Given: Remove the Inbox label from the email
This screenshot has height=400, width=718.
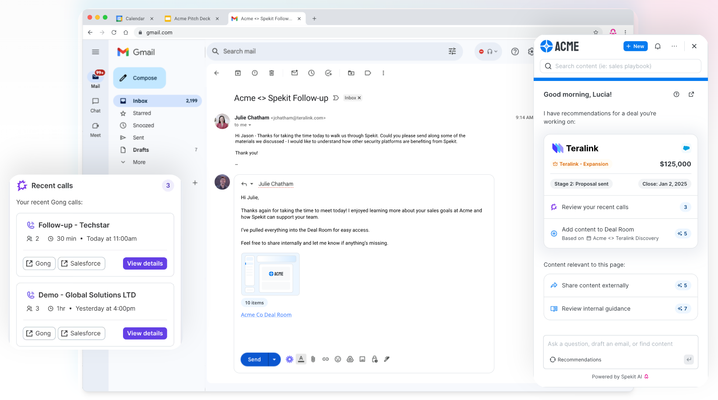Looking at the screenshot, I should point(359,98).
